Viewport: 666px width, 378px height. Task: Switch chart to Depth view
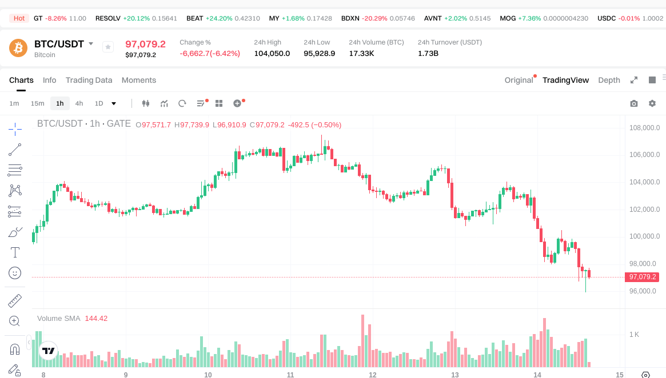(x=609, y=80)
